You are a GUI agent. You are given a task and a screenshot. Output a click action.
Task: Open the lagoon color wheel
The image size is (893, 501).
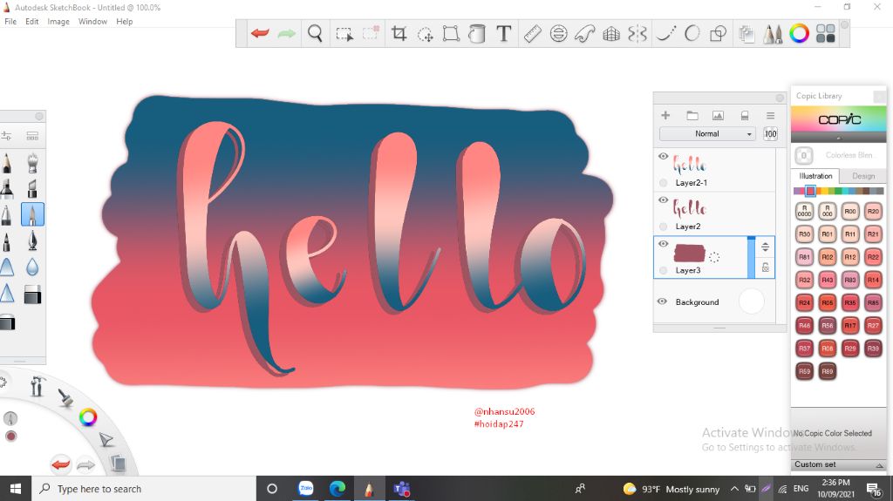point(88,417)
